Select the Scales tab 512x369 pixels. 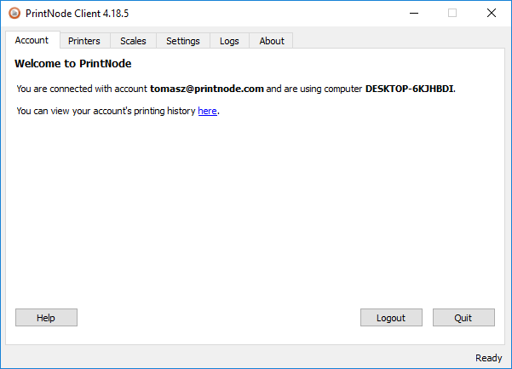[x=133, y=41]
